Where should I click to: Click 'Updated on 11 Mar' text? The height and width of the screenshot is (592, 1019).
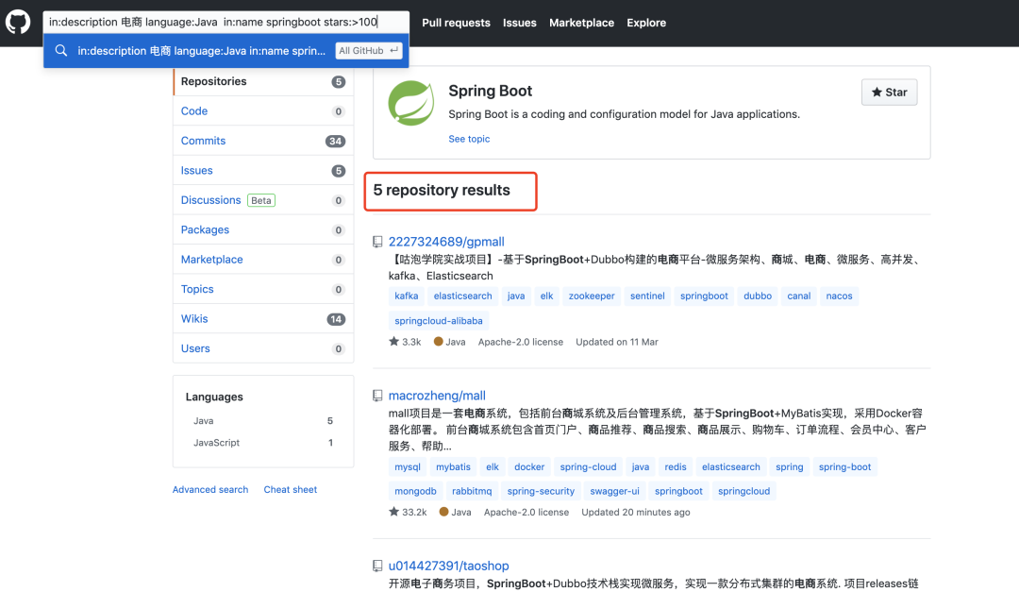point(617,342)
